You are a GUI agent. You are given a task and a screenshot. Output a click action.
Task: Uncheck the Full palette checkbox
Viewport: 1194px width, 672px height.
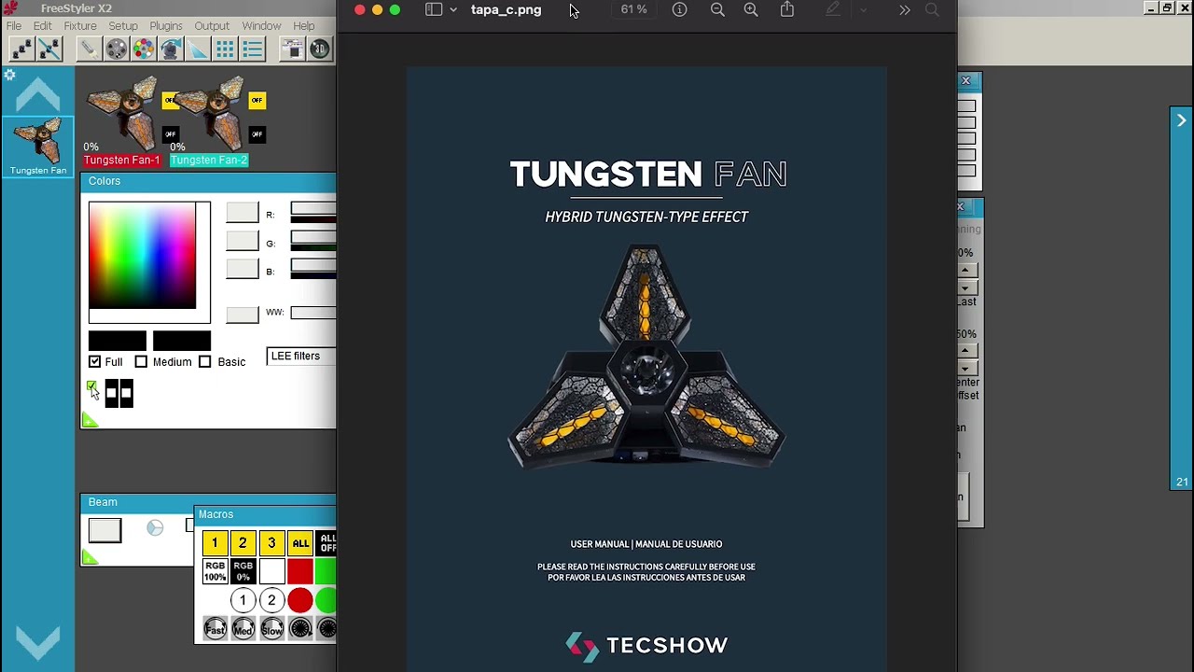pos(94,361)
